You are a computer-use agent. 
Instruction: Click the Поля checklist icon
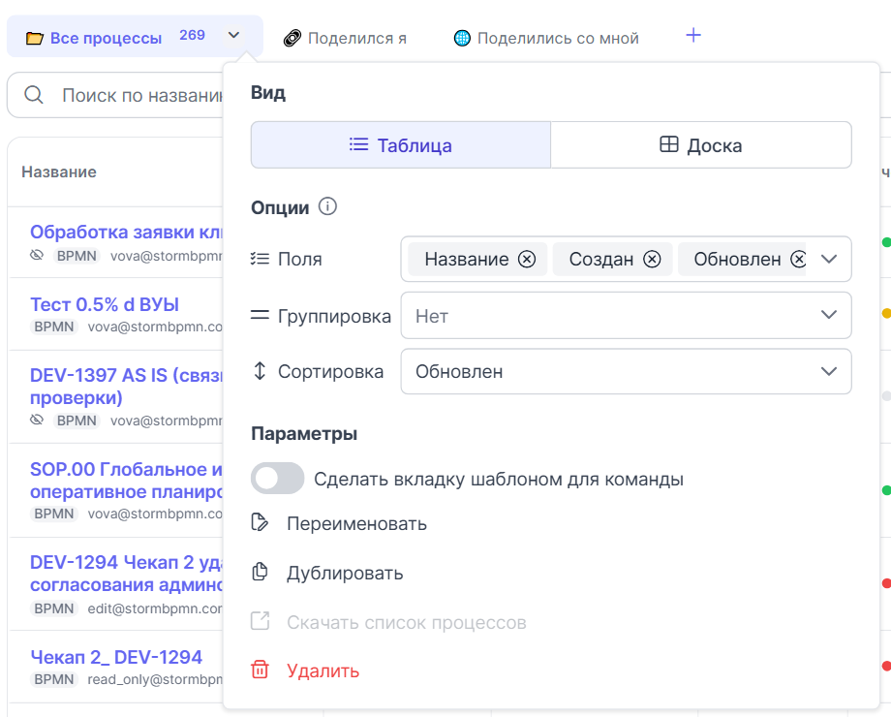pos(260,259)
